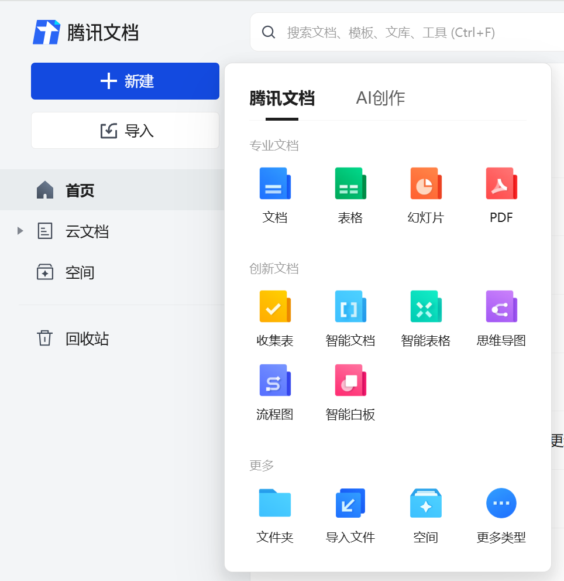564x581 pixels.
Task: Click the 智能表格 label text
Action: (426, 340)
